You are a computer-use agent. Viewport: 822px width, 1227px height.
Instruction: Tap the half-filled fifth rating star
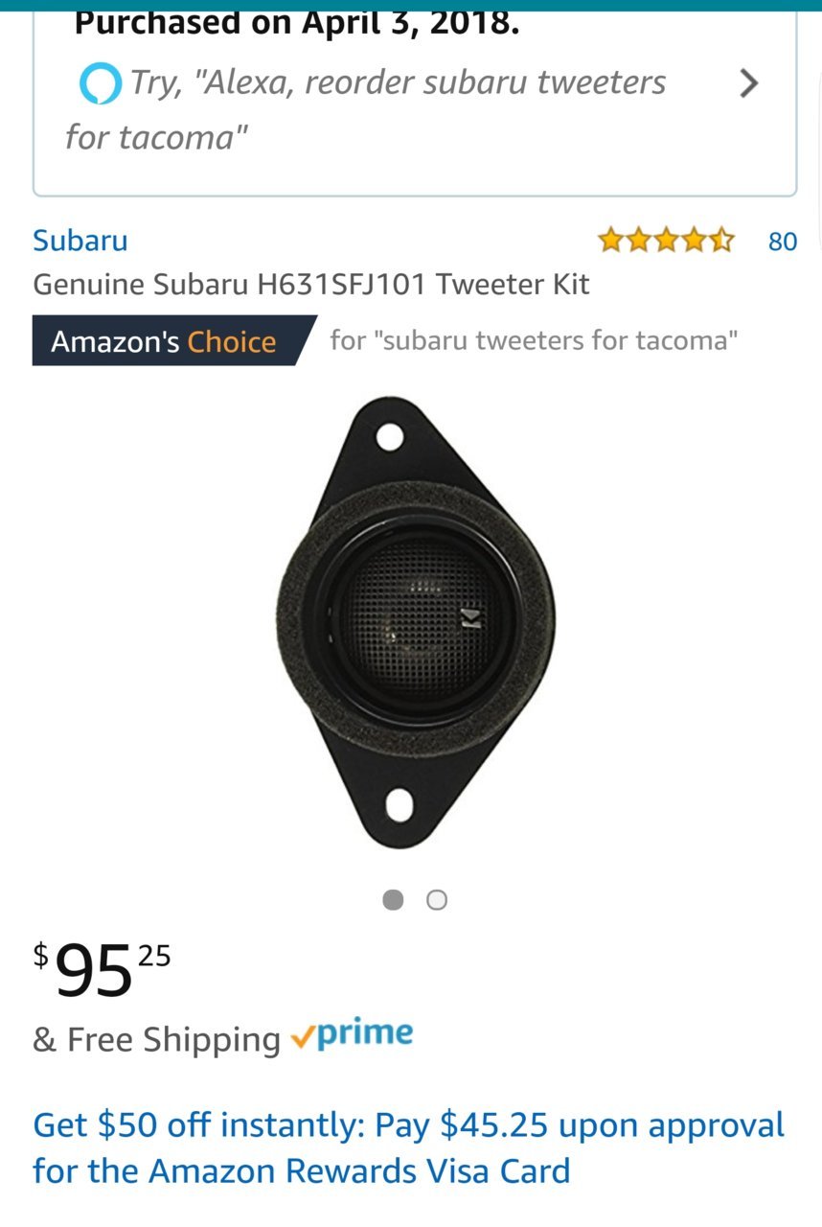click(721, 240)
